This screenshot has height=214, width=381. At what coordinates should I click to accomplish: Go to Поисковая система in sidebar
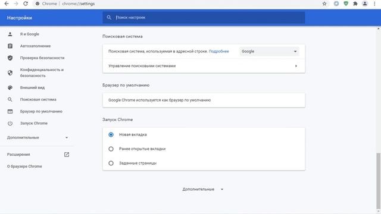tap(38, 99)
